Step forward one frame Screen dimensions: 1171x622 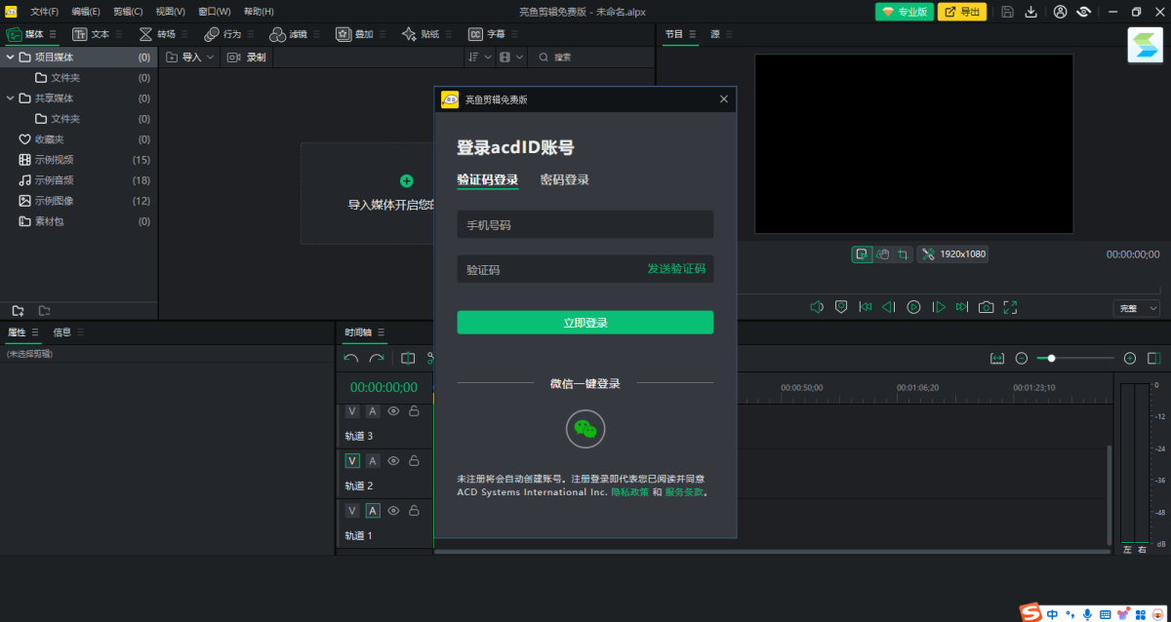(x=939, y=307)
